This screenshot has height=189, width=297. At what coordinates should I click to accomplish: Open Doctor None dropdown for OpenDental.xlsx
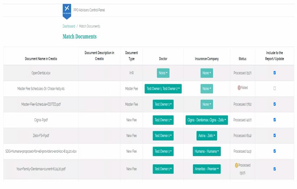(x=163, y=73)
